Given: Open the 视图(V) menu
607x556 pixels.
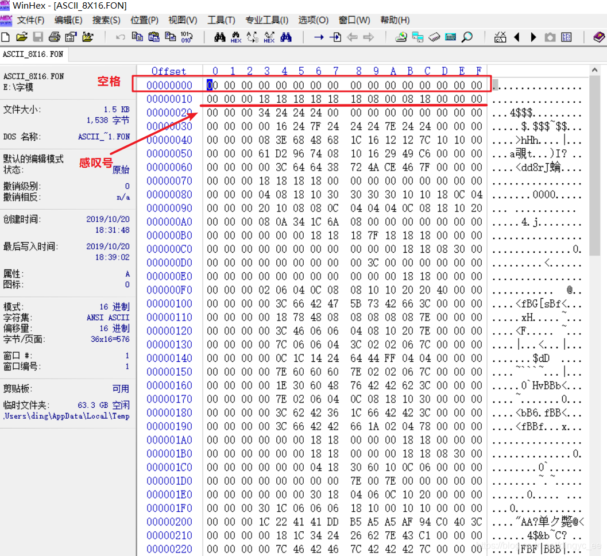Looking at the screenshot, I should (183, 20).
